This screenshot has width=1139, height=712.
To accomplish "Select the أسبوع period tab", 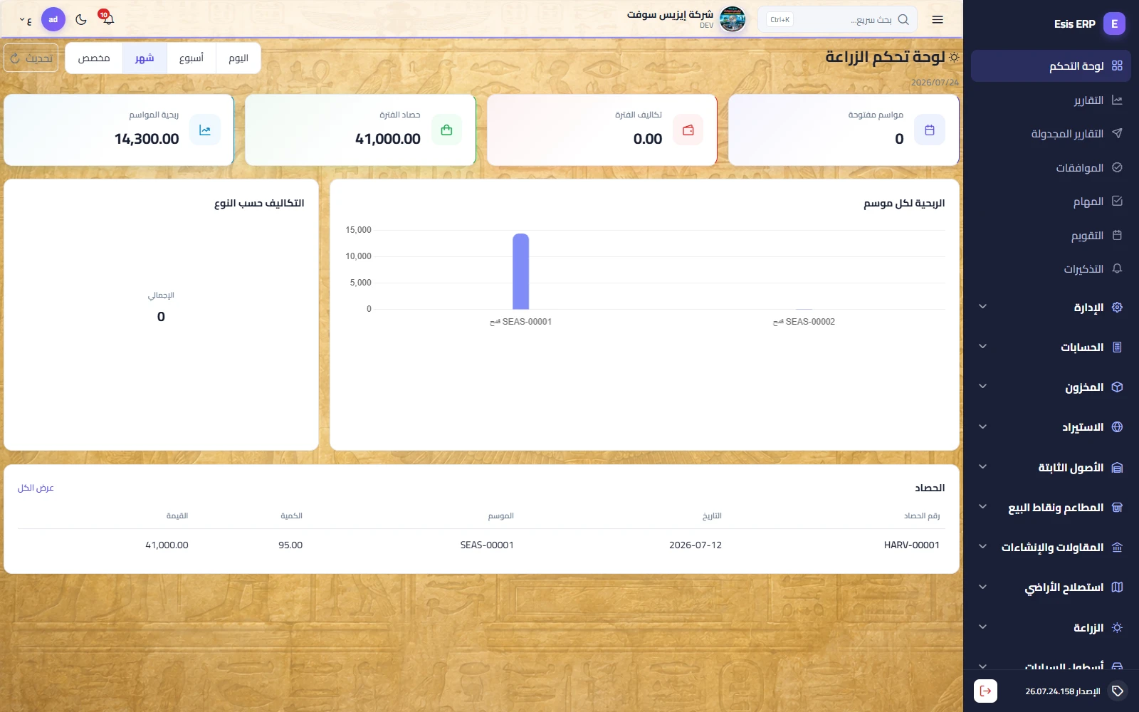I will pos(191,58).
